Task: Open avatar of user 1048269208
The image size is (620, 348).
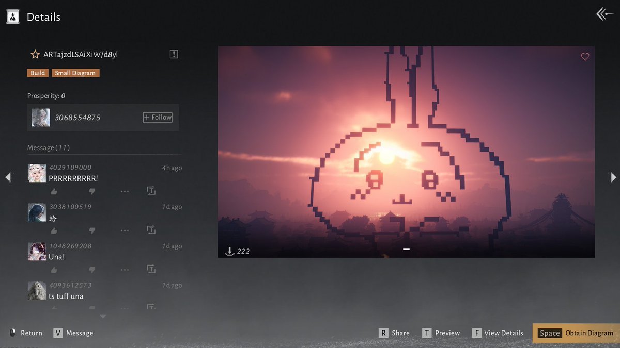Action: tap(37, 252)
